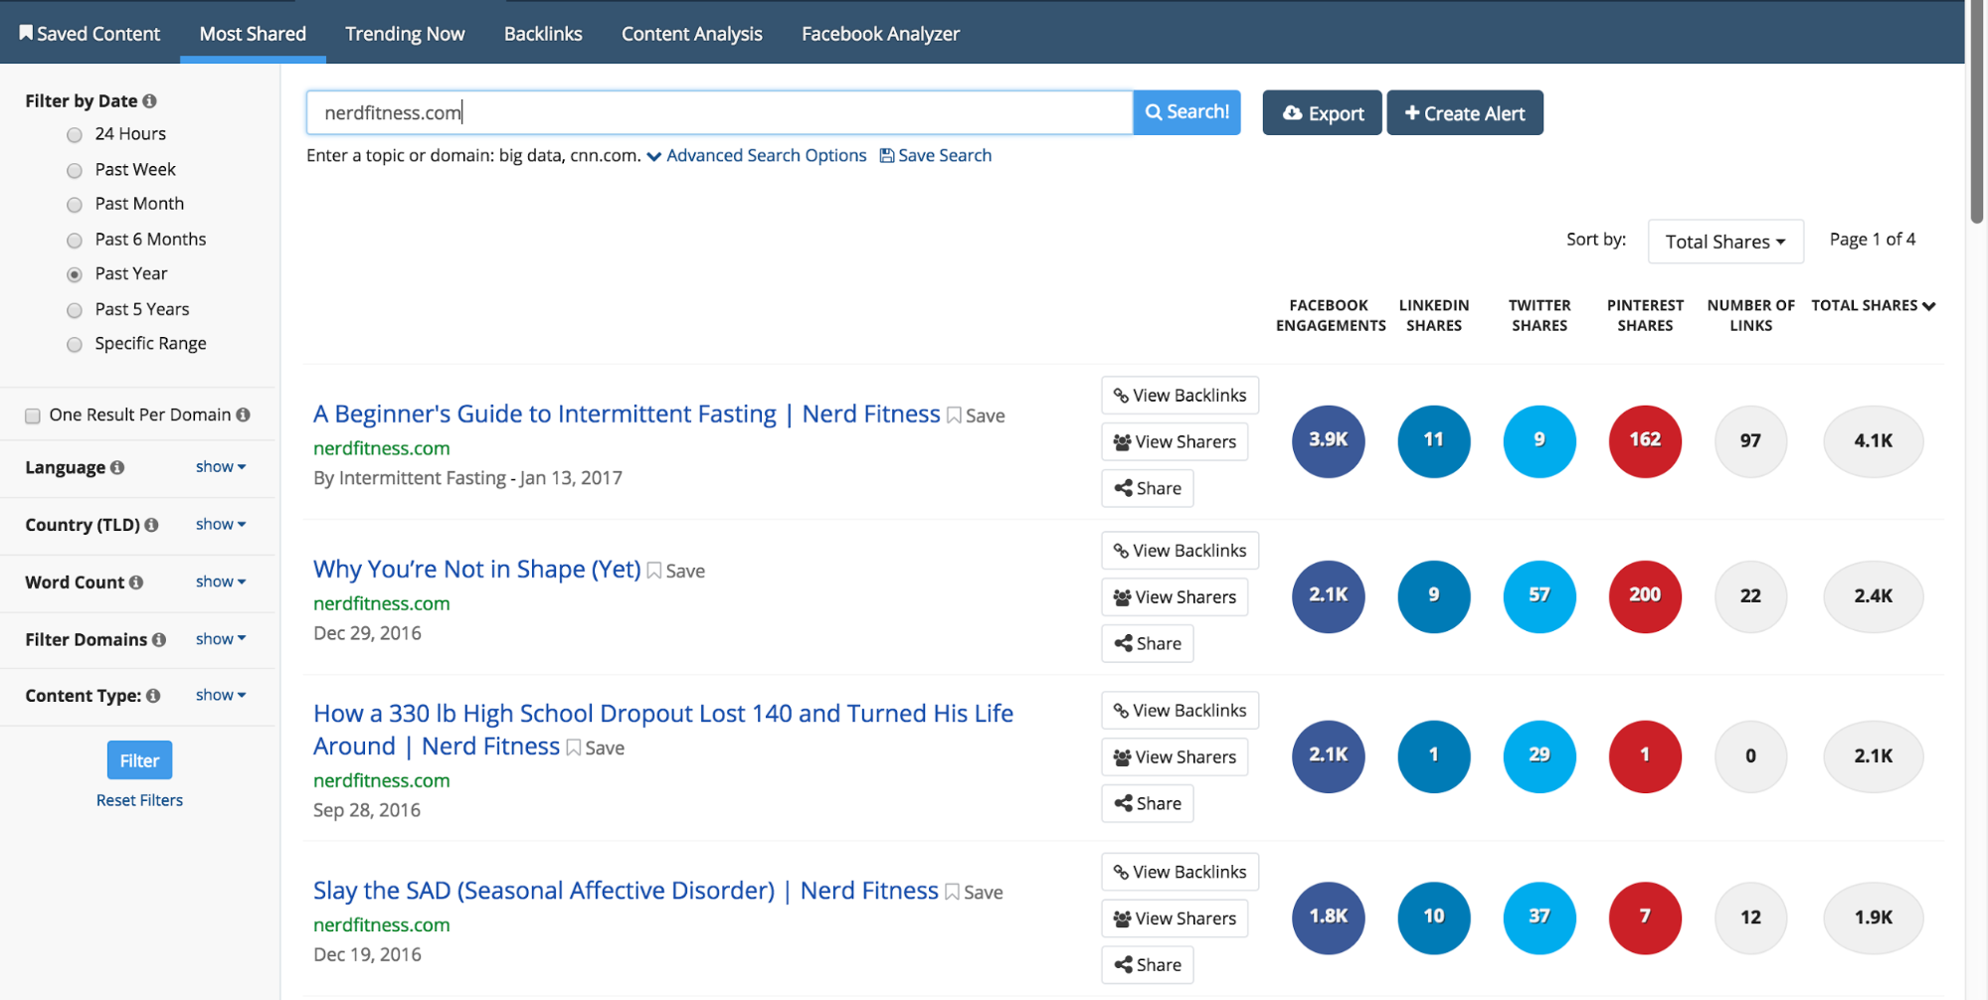The height and width of the screenshot is (1000, 1988).
Task: Share the High School Dropout article
Action: (x=1148, y=803)
